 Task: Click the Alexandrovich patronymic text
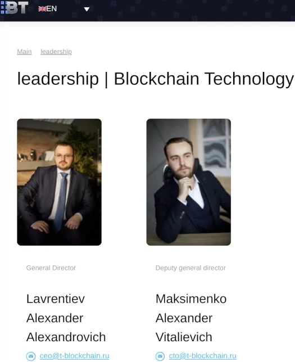coord(66,337)
